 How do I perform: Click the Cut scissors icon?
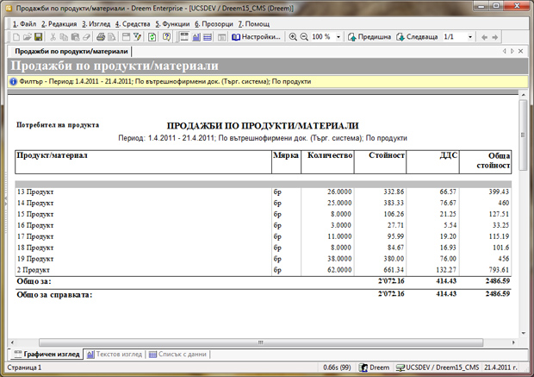53,37
